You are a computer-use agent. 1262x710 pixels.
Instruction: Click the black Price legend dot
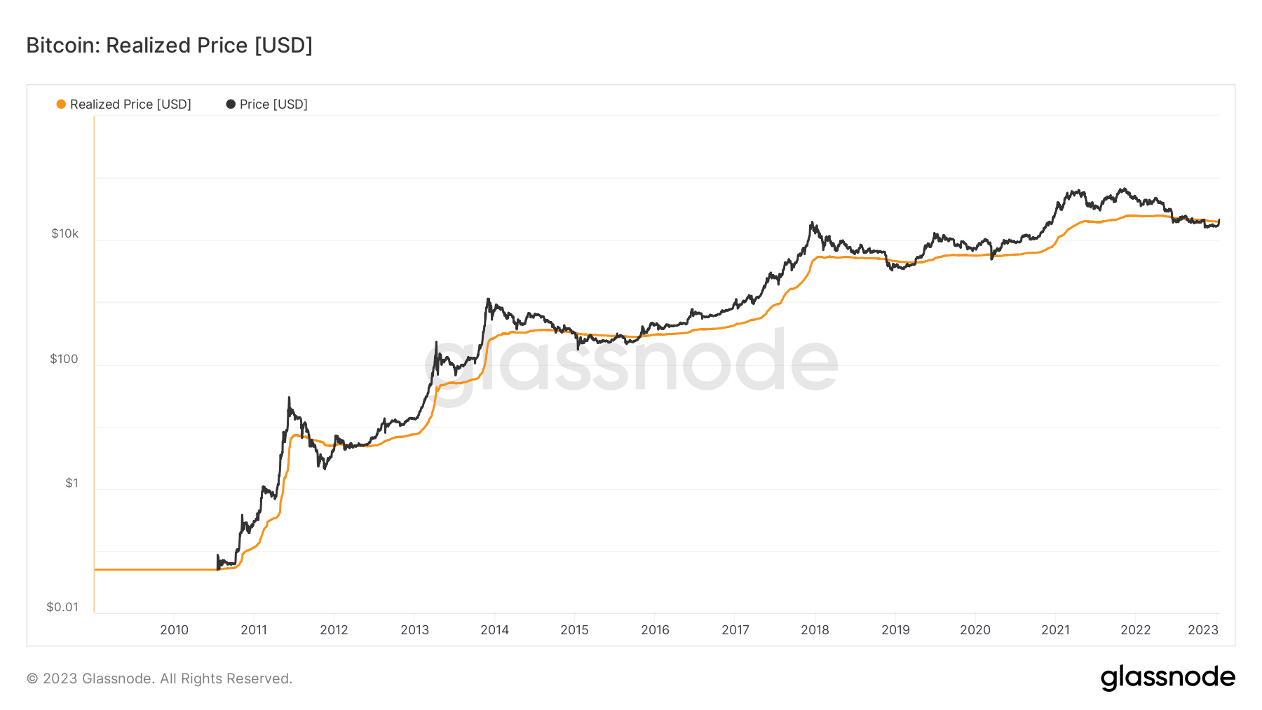(231, 104)
